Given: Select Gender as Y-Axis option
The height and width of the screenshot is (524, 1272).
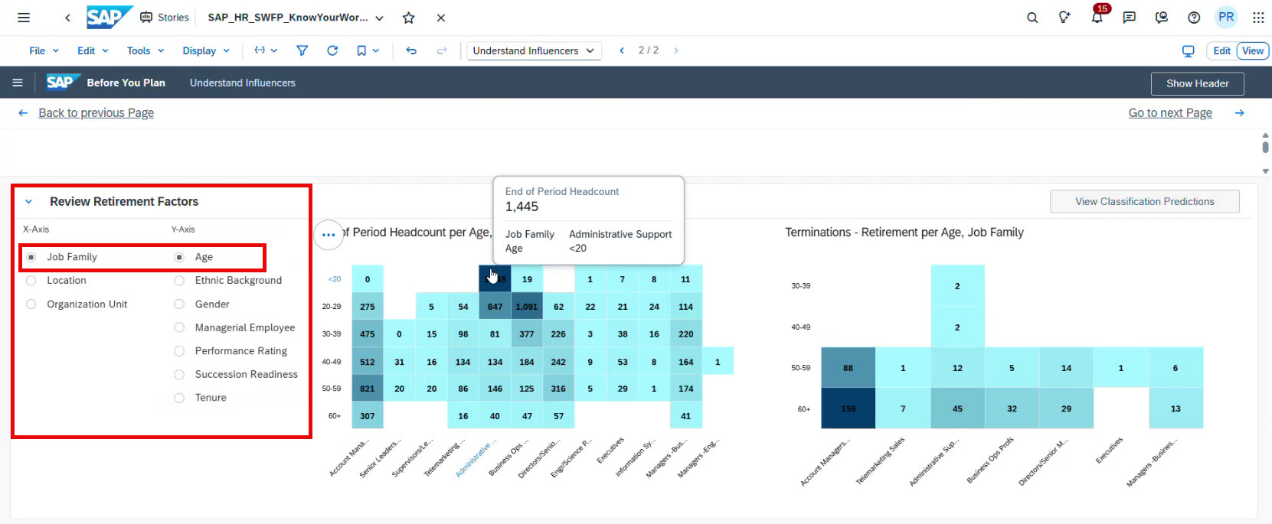Looking at the screenshot, I should 179,304.
